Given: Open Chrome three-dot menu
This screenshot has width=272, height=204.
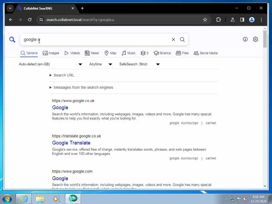Looking at the screenshot, I should [x=261, y=20].
